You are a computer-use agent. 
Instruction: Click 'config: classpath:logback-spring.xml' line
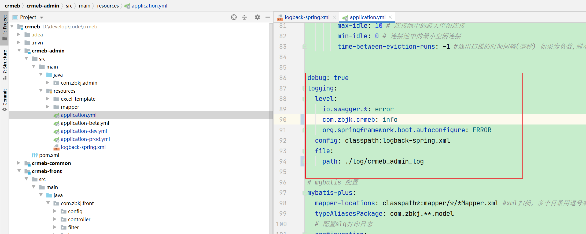(382, 141)
